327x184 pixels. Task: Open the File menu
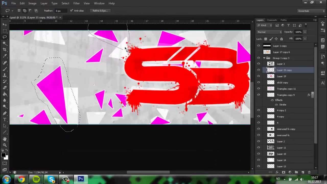coord(14,3)
